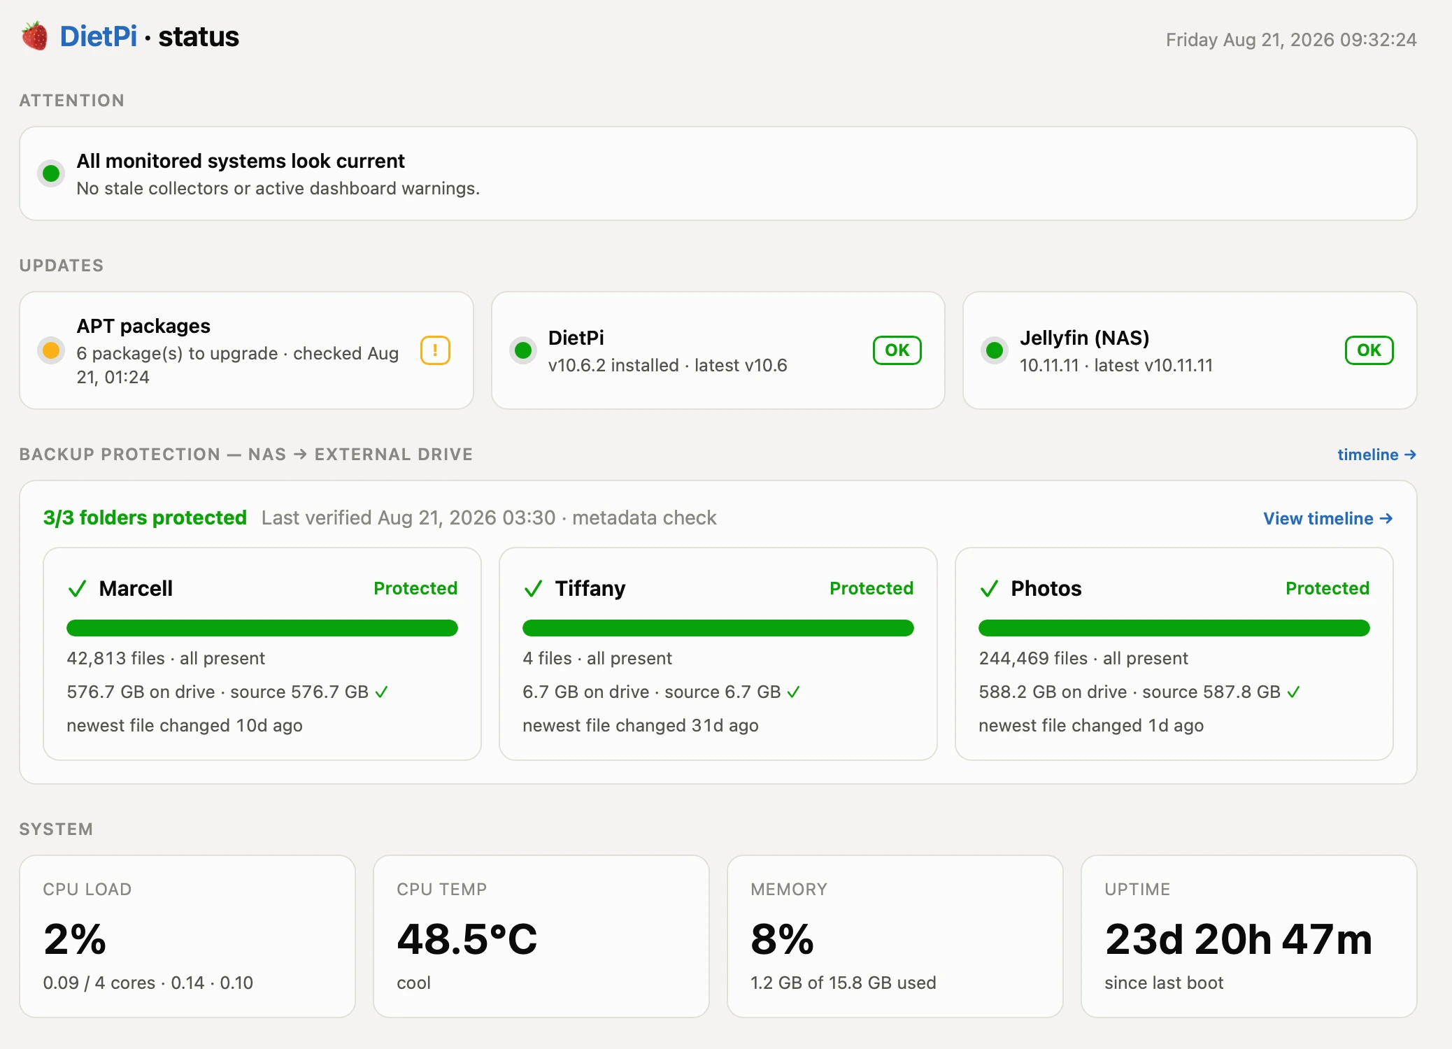Click the ATTENTION section heading
The height and width of the screenshot is (1049, 1452).
tap(72, 101)
